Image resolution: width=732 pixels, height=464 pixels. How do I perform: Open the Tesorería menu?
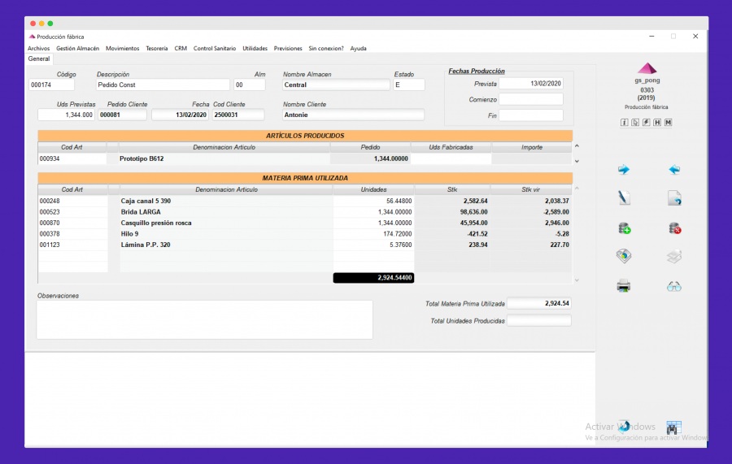coord(157,49)
